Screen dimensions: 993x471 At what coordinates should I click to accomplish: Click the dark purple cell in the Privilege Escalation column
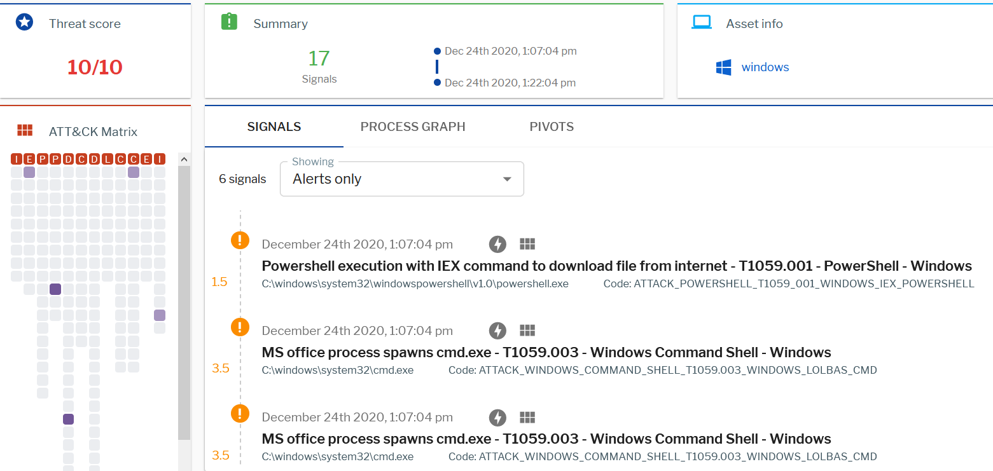click(55, 289)
